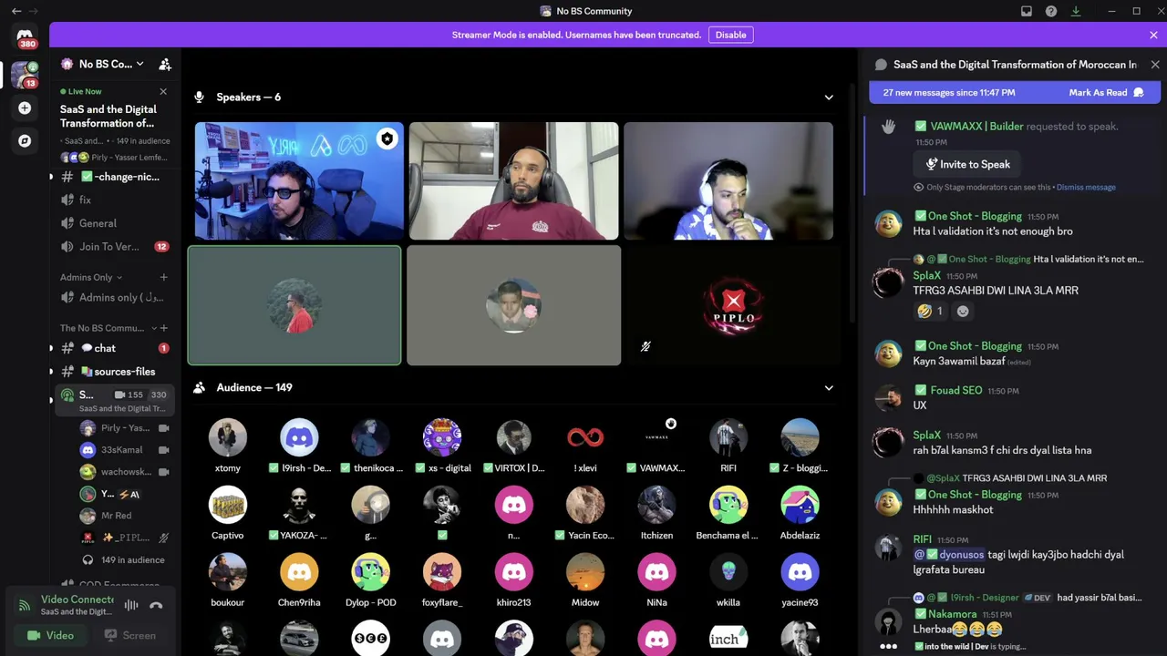The height and width of the screenshot is (656, 1167).
Task: Open audience member Captivo's avatar
Action: point(228,505)
